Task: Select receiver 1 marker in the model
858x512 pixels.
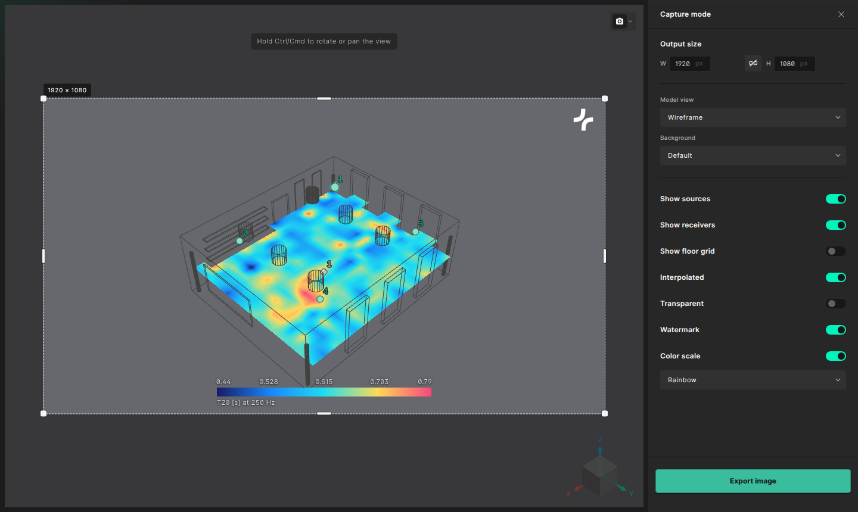Action: (335, 187)
